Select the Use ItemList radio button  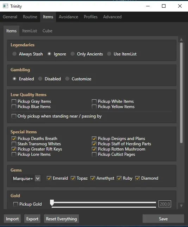(x=109, y=54)
